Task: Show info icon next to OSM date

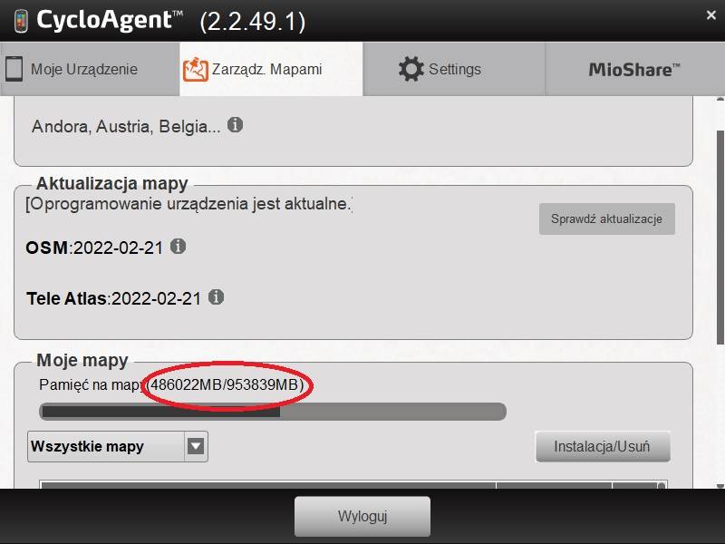Action: (x=178, y=247)
